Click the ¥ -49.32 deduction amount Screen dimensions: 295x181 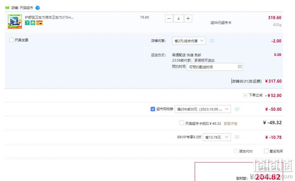(272, 123)
